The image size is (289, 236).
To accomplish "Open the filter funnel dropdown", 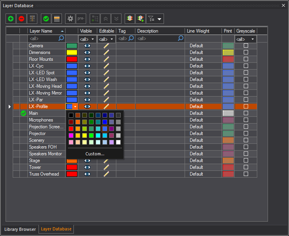I will coord(155,19).
